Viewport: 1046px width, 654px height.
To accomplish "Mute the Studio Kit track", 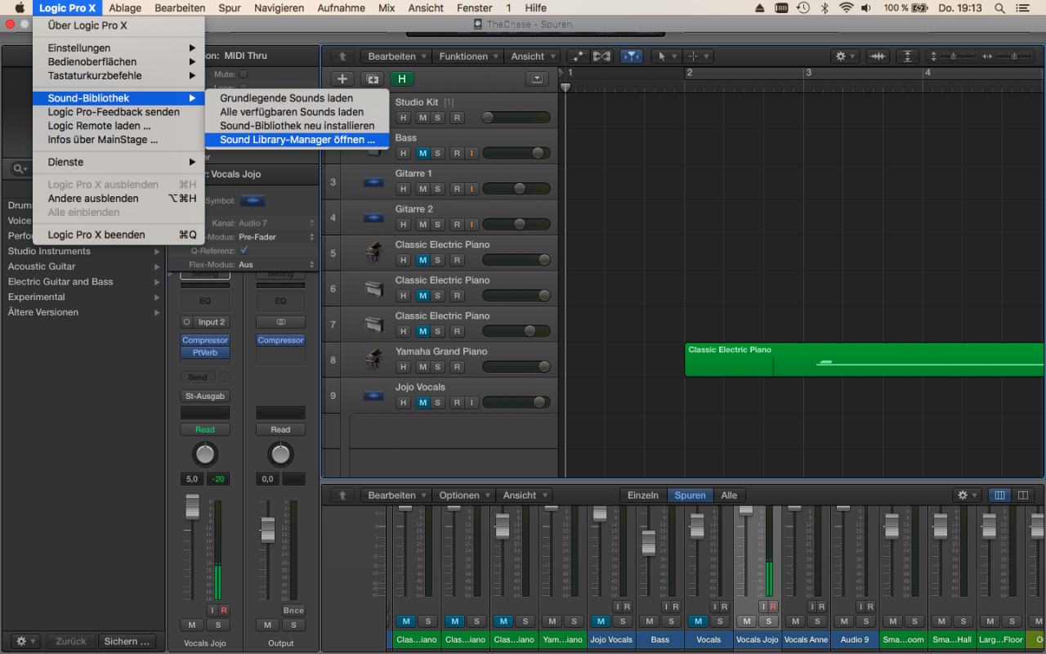I will [422, 118].
